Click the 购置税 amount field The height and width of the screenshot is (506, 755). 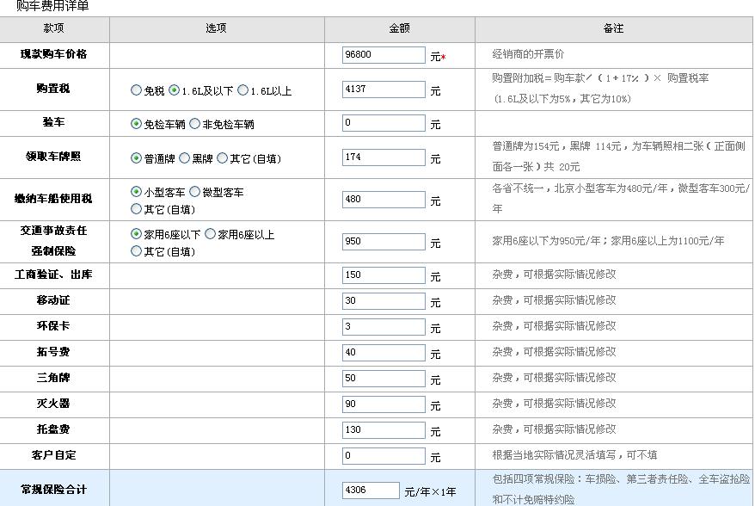coord(384,89)
